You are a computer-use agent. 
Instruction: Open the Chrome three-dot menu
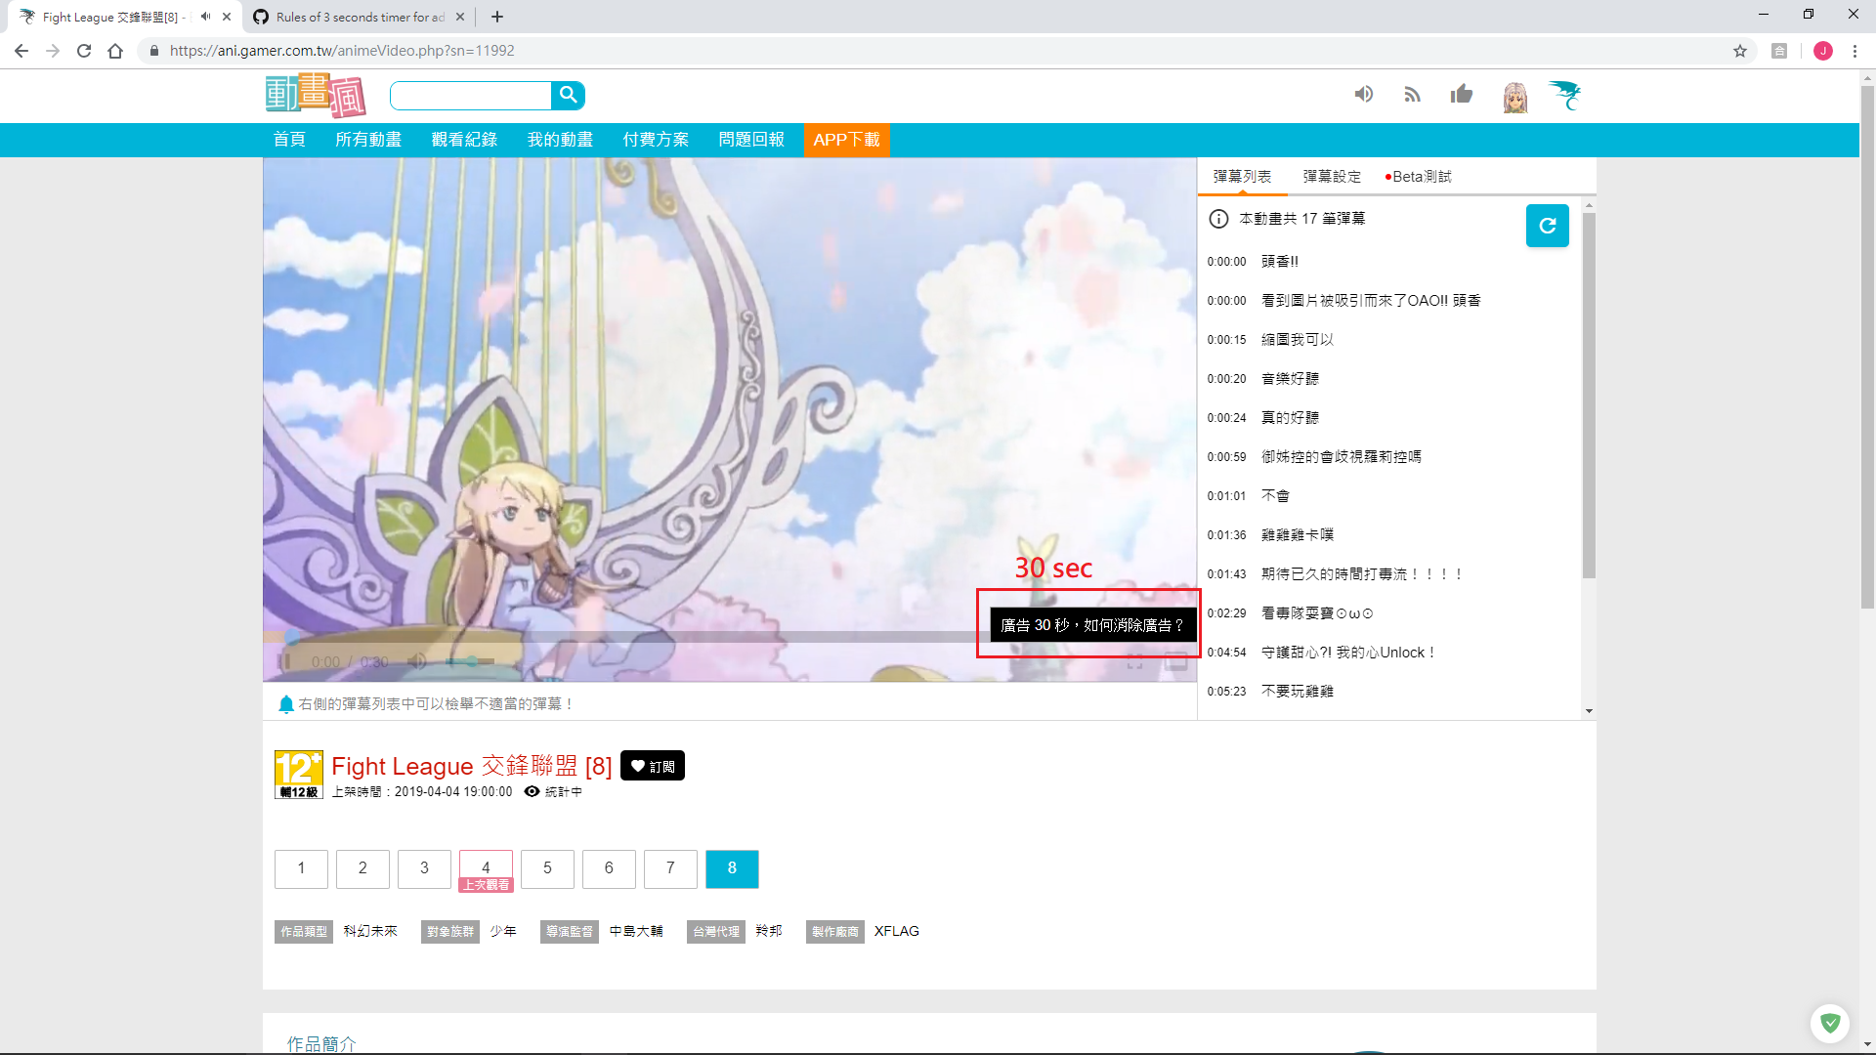coord(1855,51)
